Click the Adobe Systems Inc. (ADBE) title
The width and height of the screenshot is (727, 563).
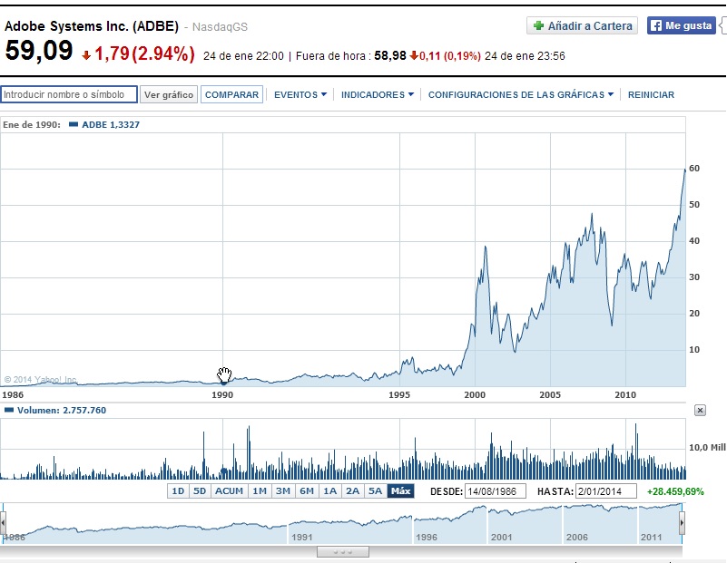[x=92, y=26]
